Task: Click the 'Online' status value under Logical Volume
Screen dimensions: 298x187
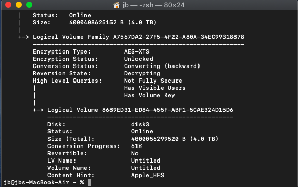Action: (x=142, y=131)
